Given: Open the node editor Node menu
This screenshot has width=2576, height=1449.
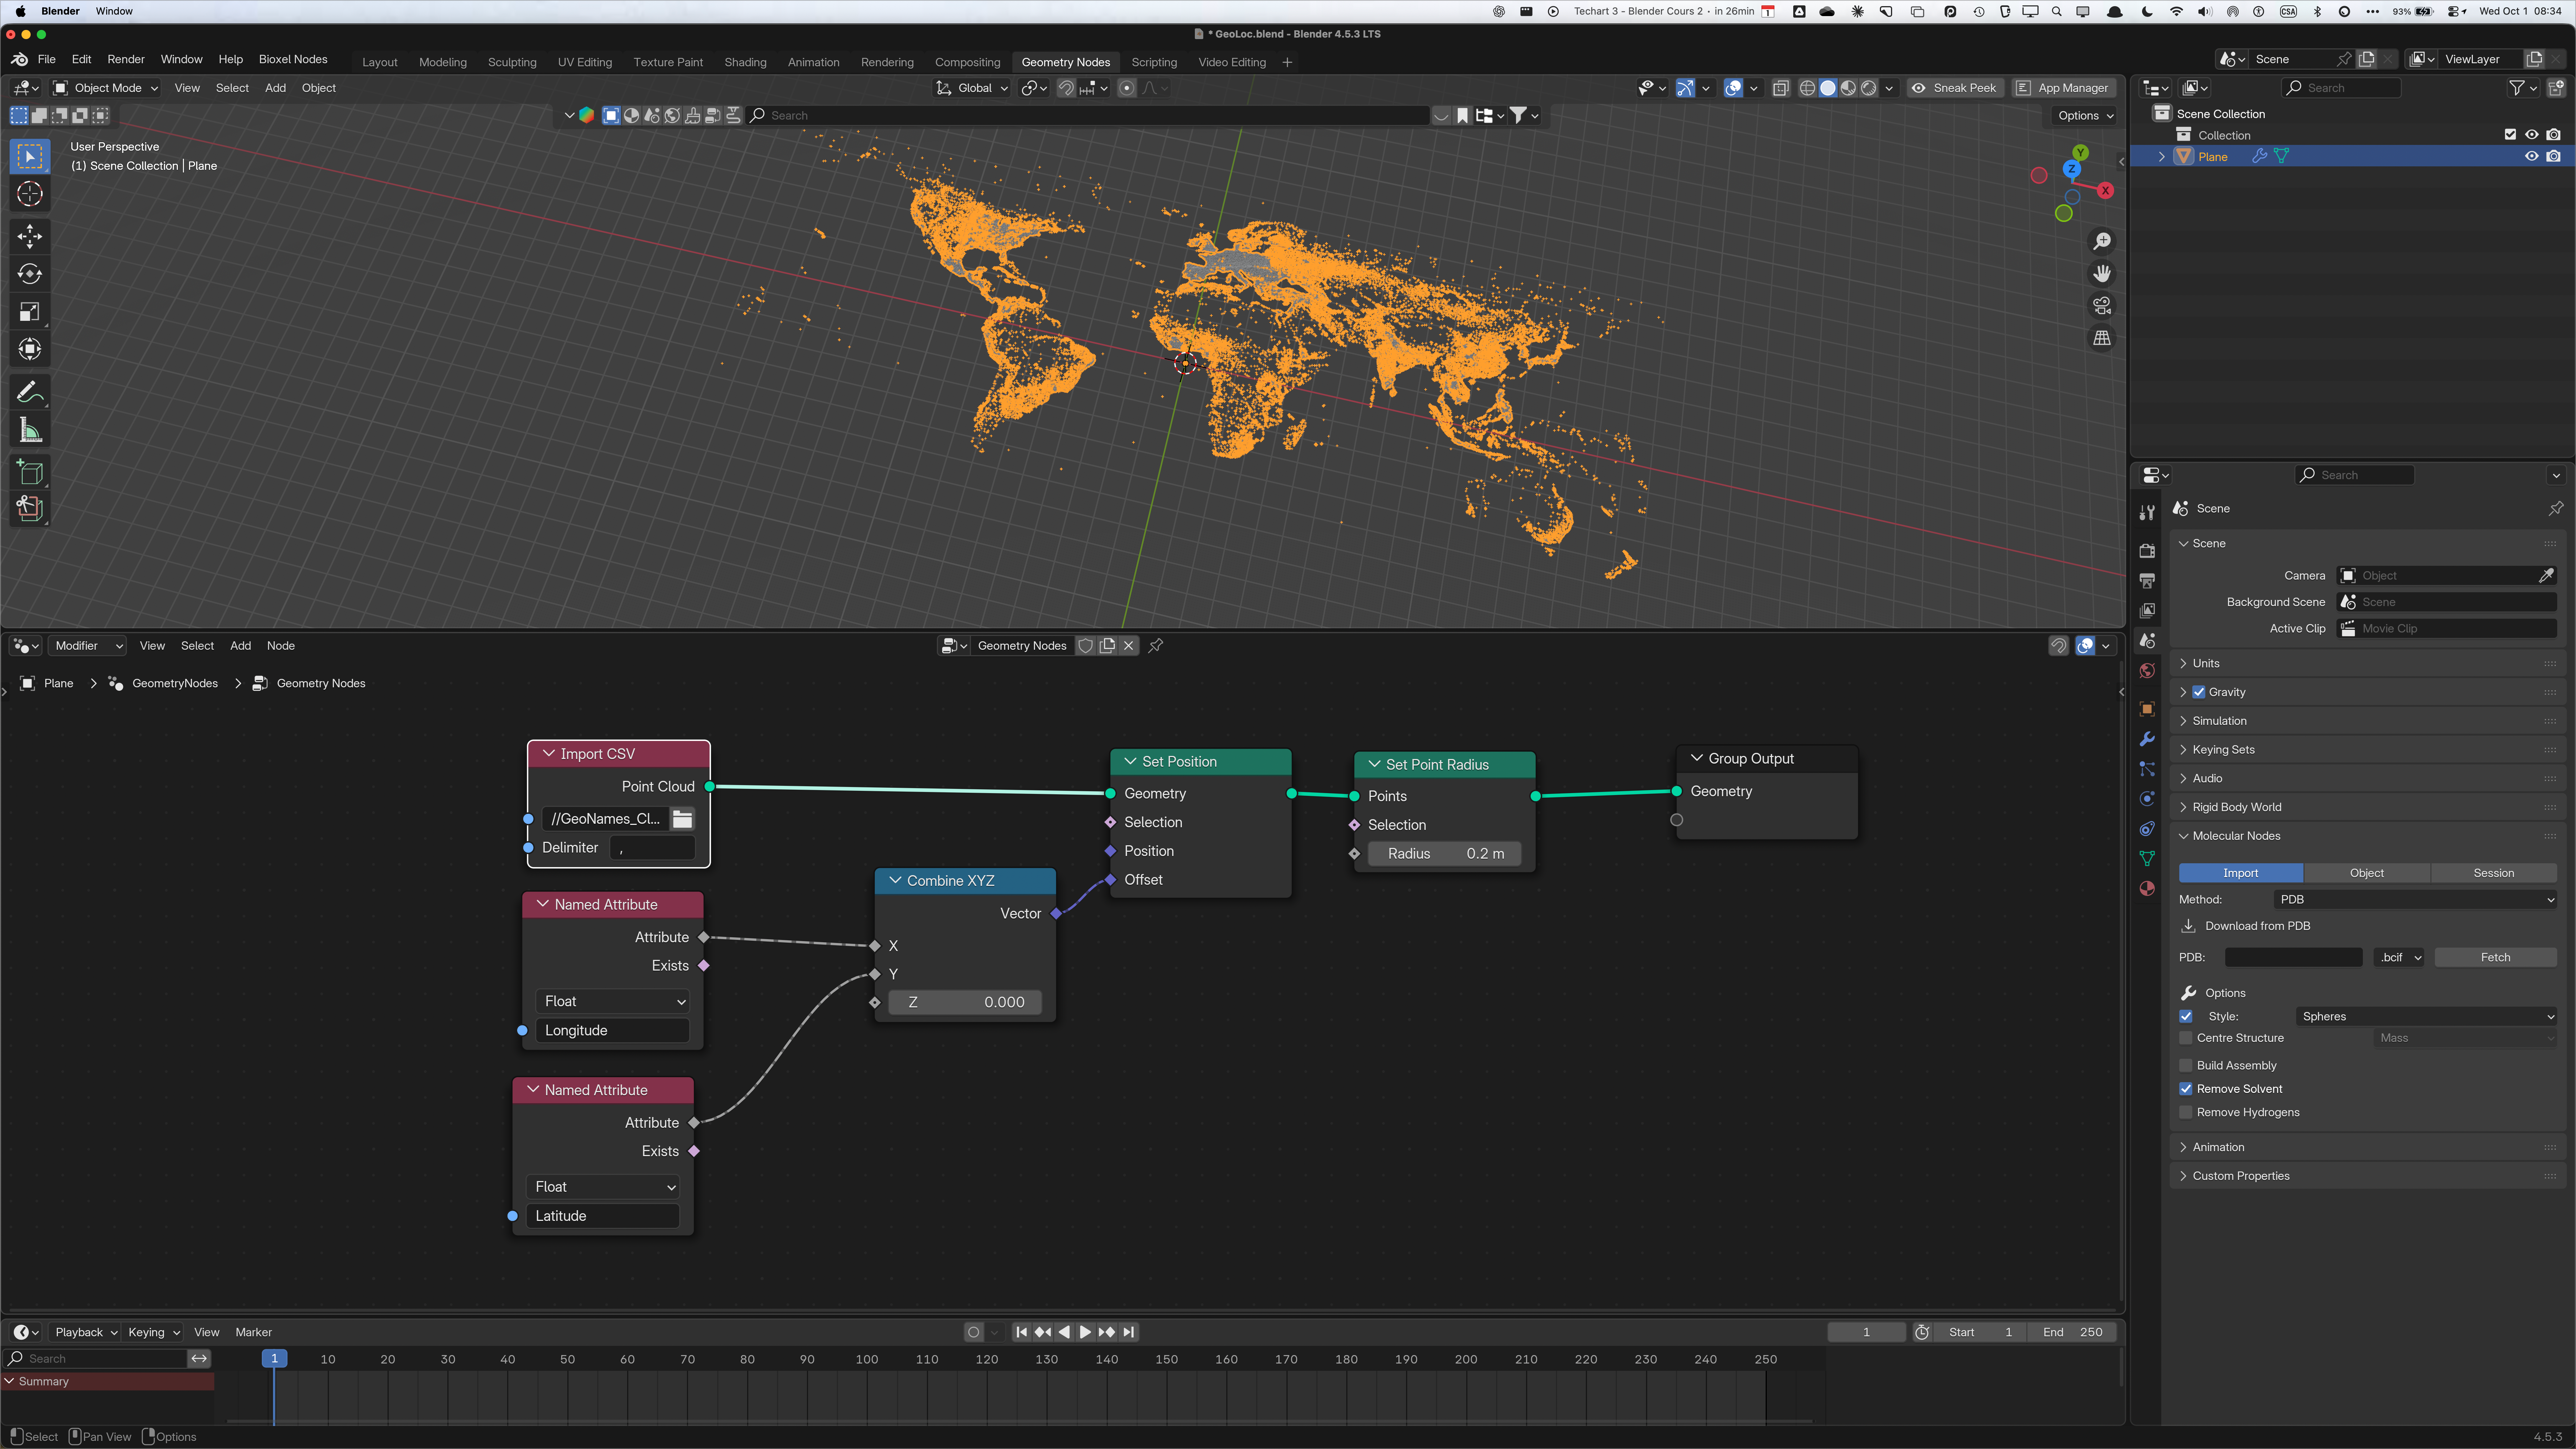Looking at the screenshot, I should (x=281, y=646).
